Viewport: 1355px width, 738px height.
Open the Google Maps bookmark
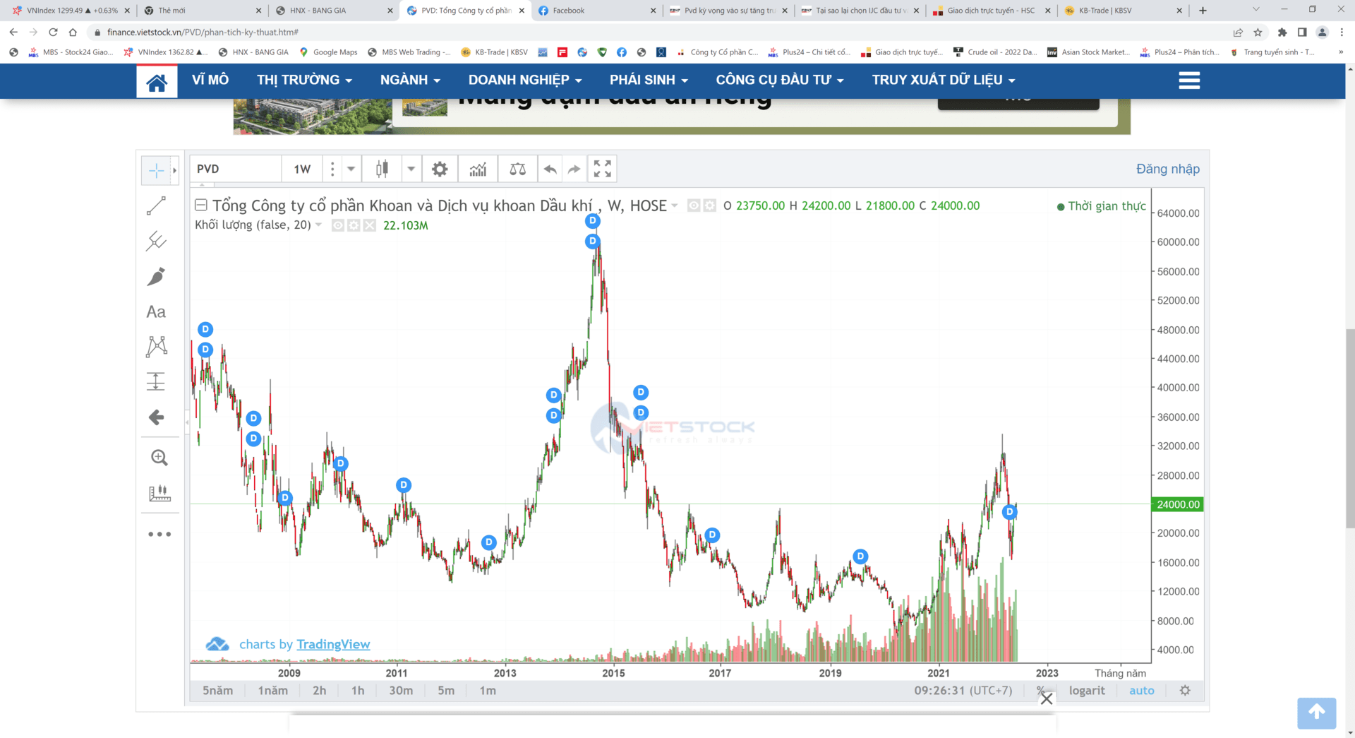point(329,52)
